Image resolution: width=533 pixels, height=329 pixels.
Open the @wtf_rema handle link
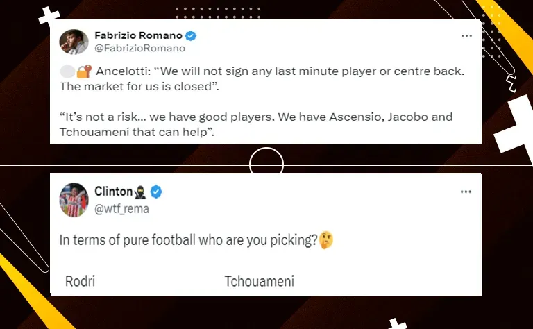(x=121, y=208)
